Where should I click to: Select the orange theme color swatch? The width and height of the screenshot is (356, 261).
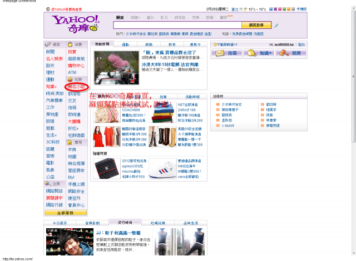pyautogui.click(x=289, y=9)
